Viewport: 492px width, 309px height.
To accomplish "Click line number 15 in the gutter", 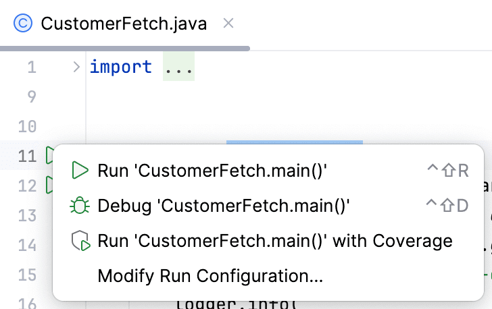I will pyautogui.click(x=27, y=275).
